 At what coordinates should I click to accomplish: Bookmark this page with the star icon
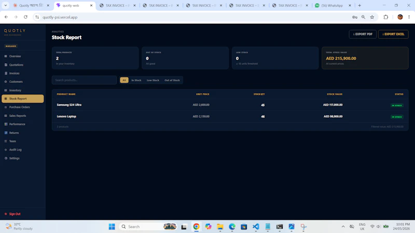coord(372,17)
